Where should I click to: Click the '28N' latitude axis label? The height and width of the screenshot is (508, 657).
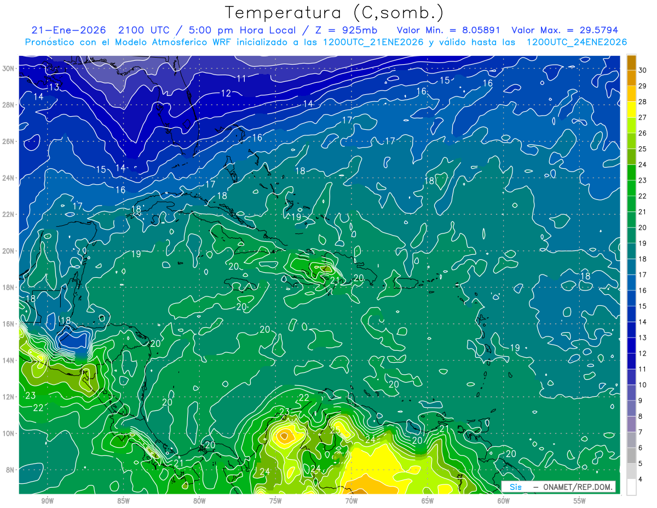(x=9, y=105)
